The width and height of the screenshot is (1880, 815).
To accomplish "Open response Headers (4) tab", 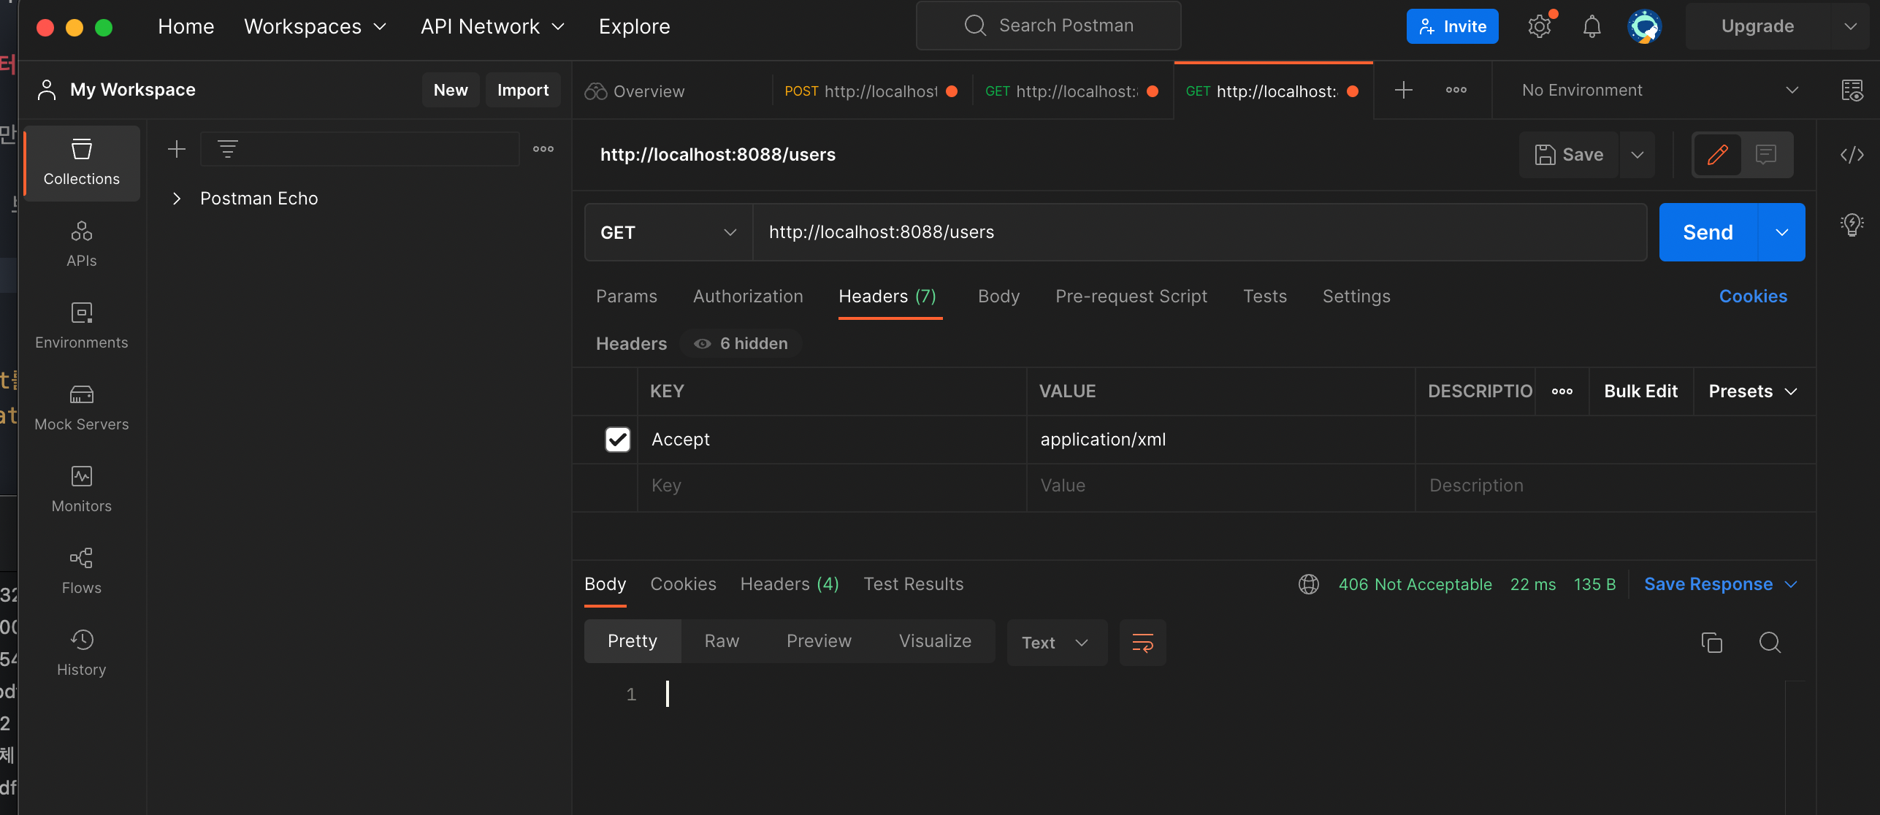I will (x=790, y=584).
